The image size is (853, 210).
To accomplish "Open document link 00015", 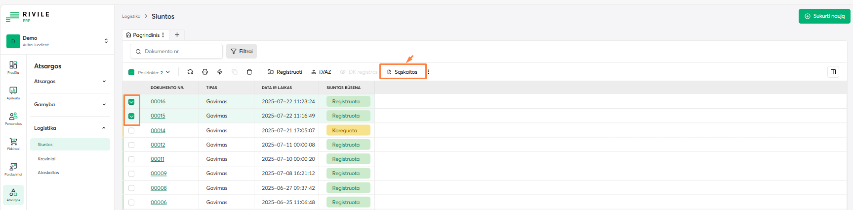I will 158,116.
